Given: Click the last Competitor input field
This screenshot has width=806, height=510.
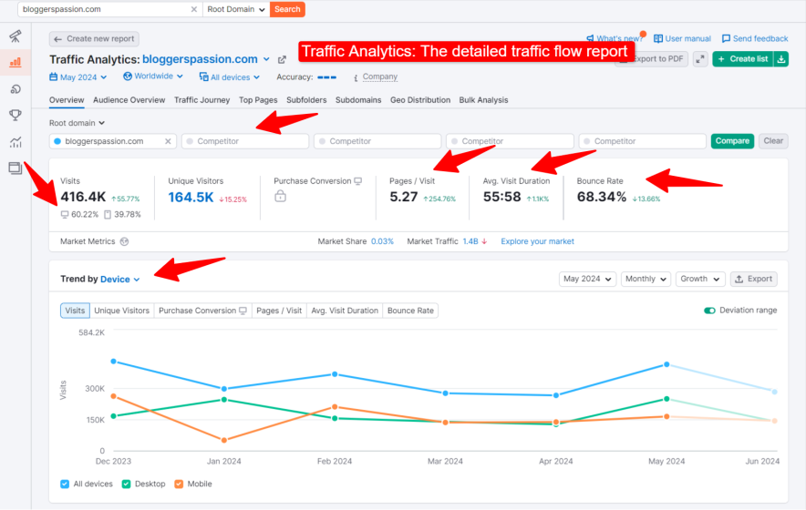Looking at the screenshot, I should click(642, 141).
